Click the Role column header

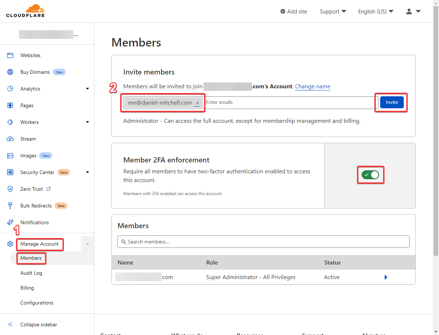(x=212, y=262)
